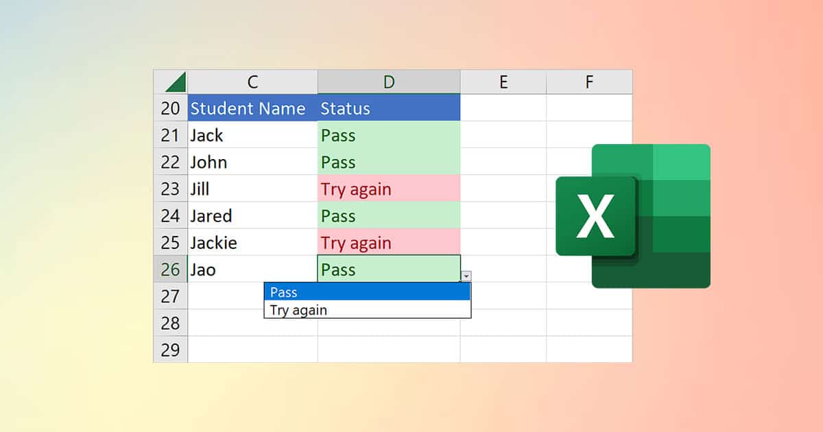Select row 21 header
This screenshot has width=823, height=432.
[x=170, y=134]
